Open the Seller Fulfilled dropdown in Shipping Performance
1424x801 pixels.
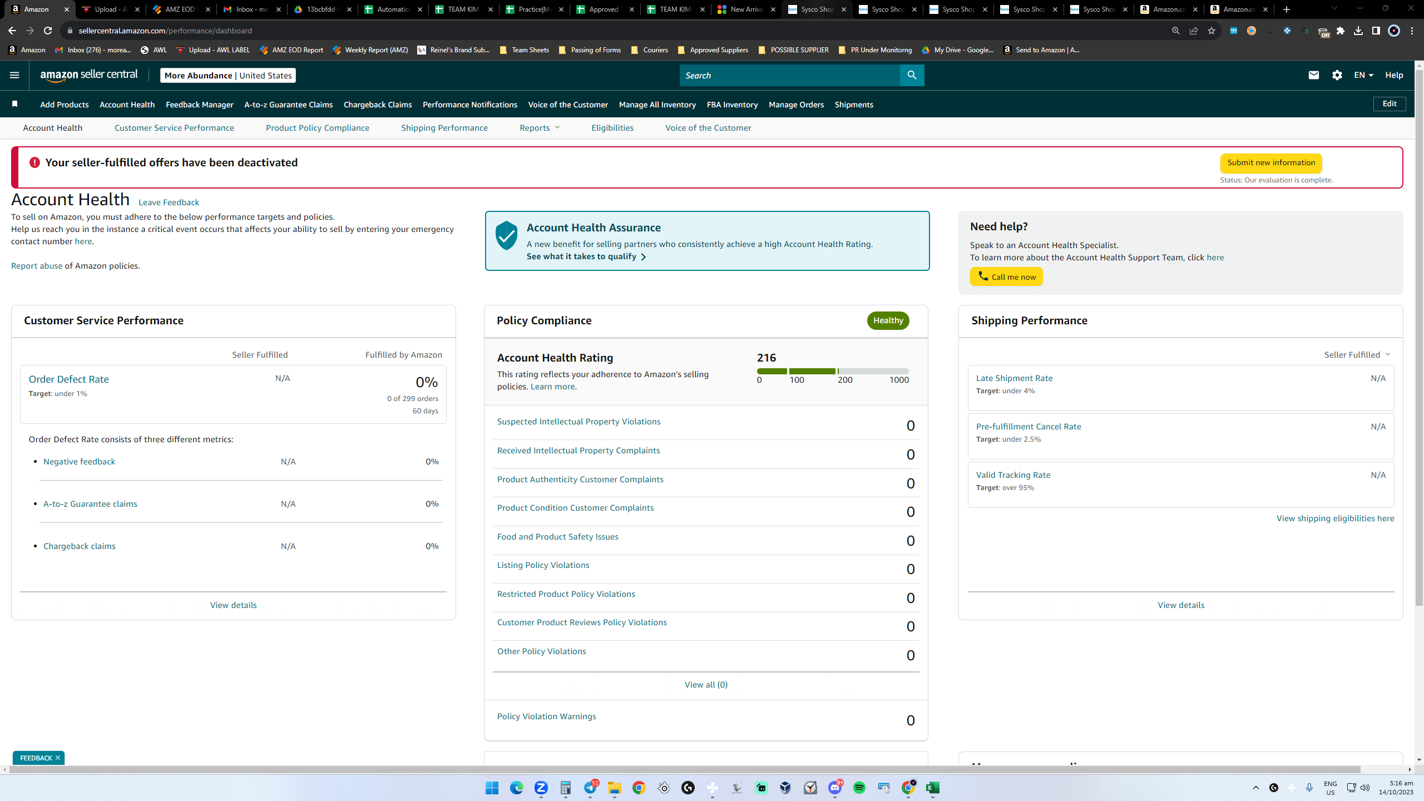point(1357,355)
